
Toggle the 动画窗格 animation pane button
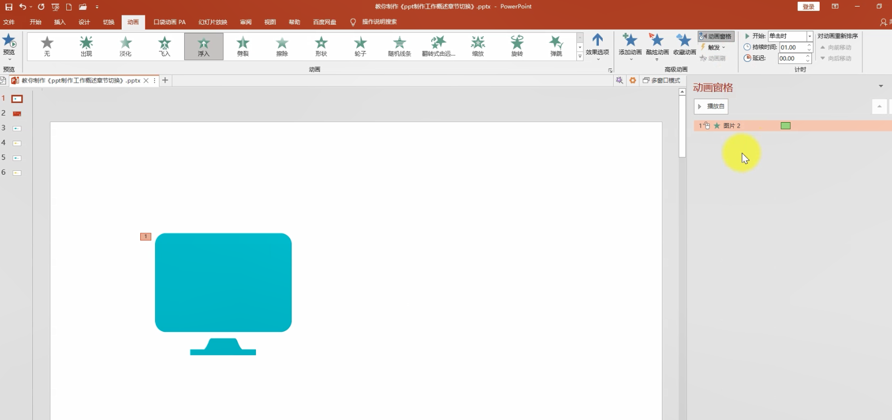click(x=716, y=36)
